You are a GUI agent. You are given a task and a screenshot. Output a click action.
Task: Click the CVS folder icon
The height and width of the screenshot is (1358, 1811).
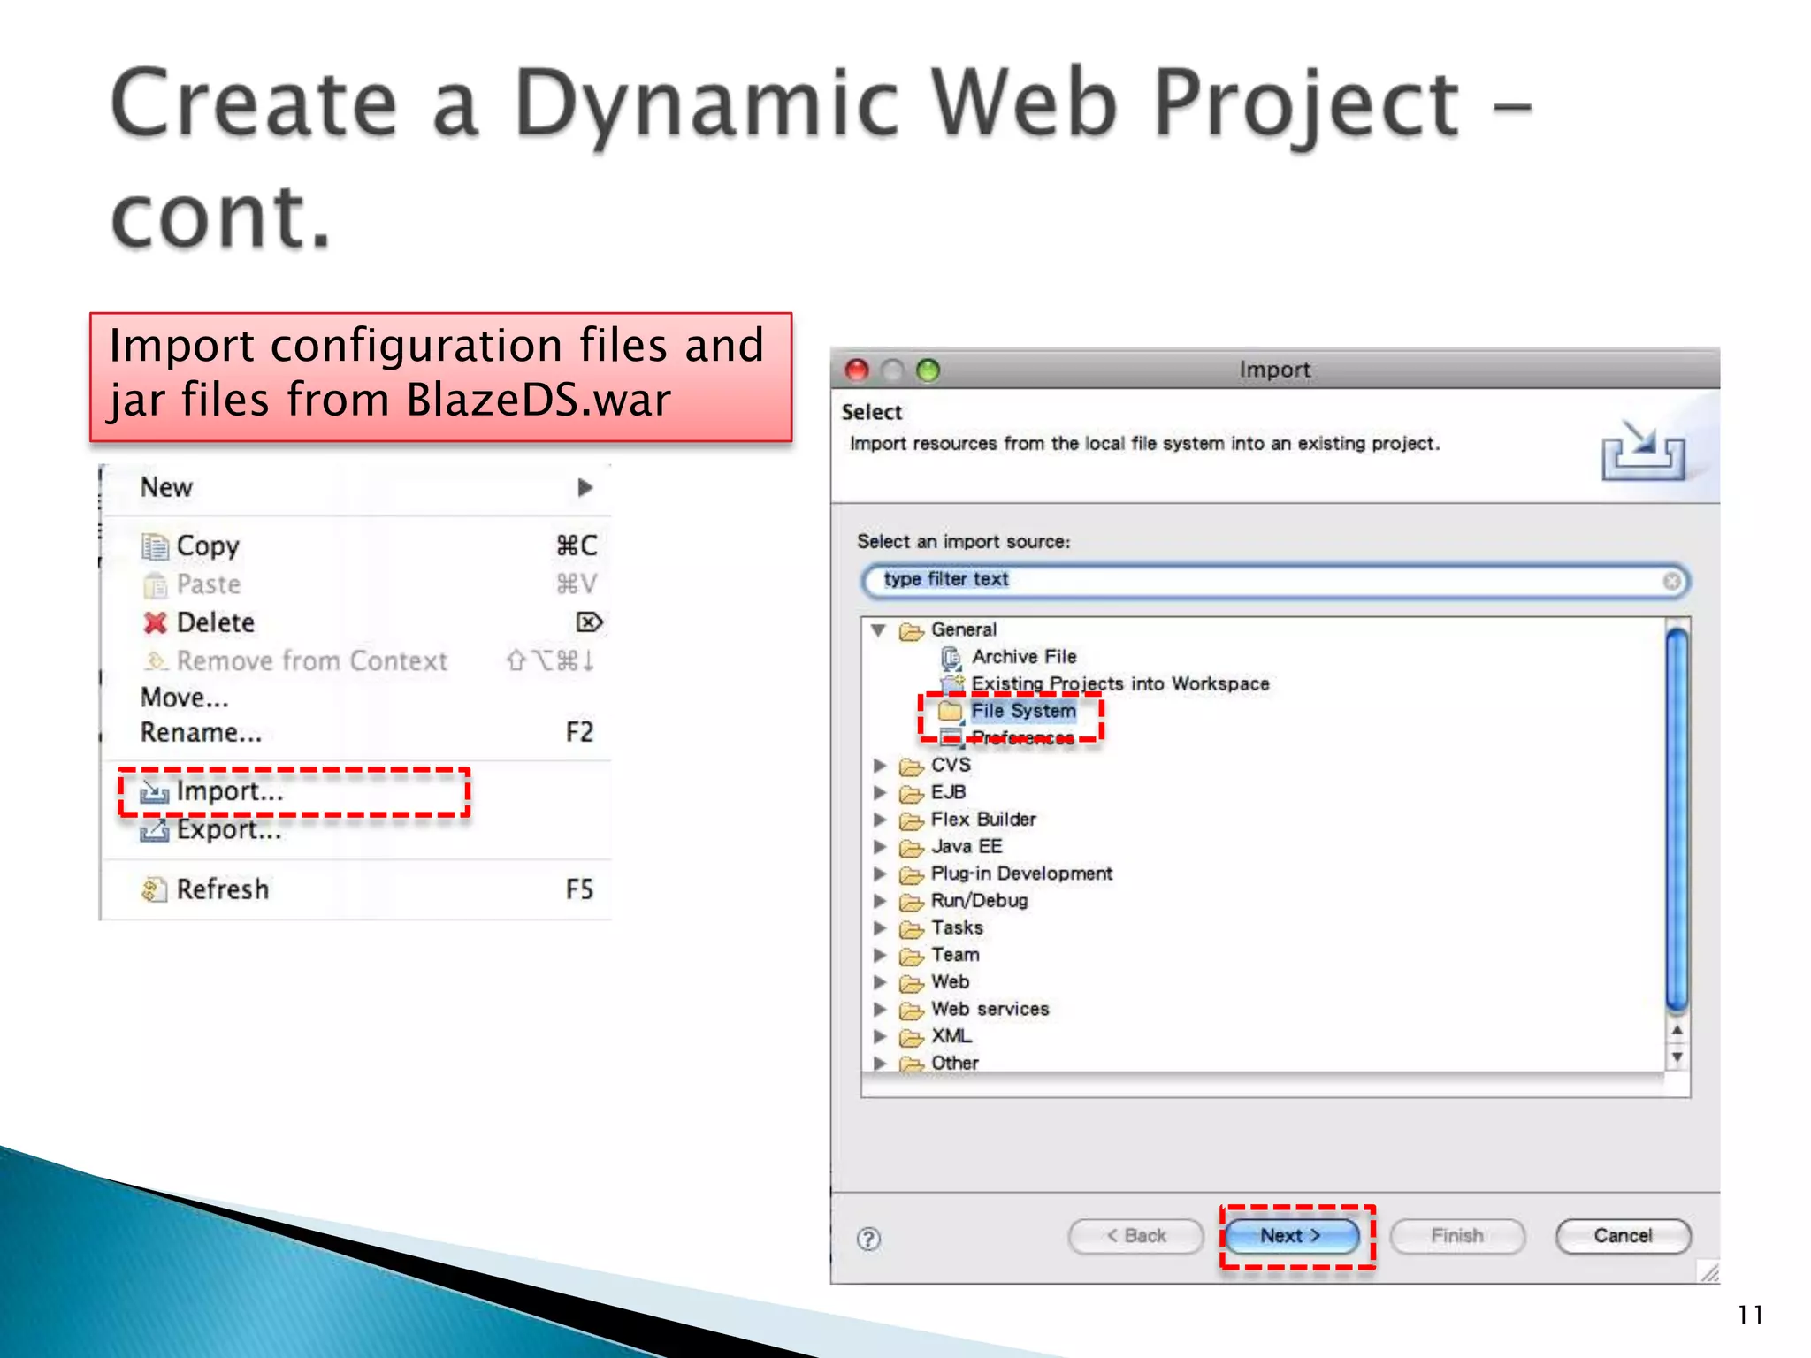[911, 766]
